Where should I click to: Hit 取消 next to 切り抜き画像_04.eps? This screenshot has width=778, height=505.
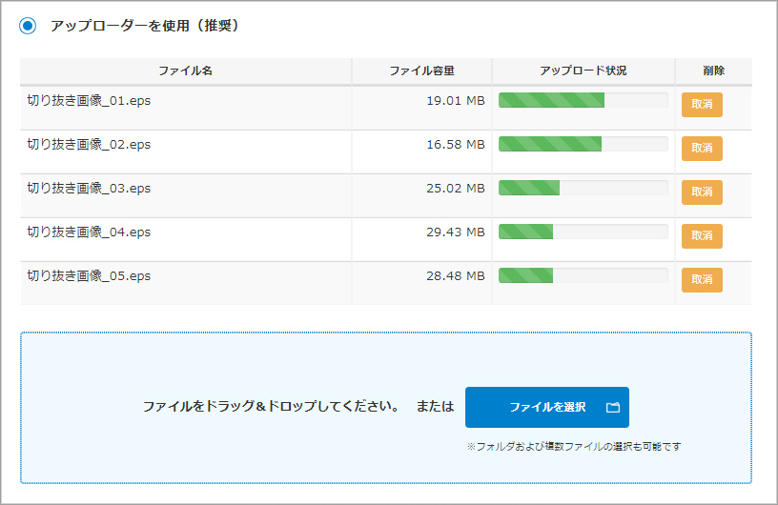click(702, 236)
